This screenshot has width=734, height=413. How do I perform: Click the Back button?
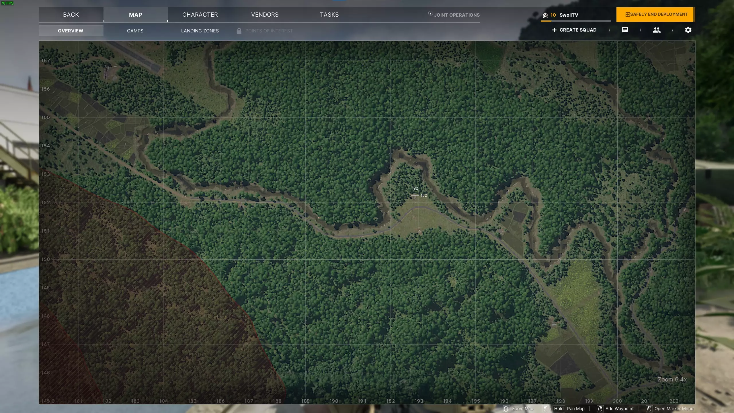click(x=71, y=15)
